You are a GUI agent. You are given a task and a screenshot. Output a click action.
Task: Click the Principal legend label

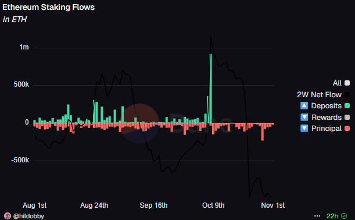click(327, 129)
